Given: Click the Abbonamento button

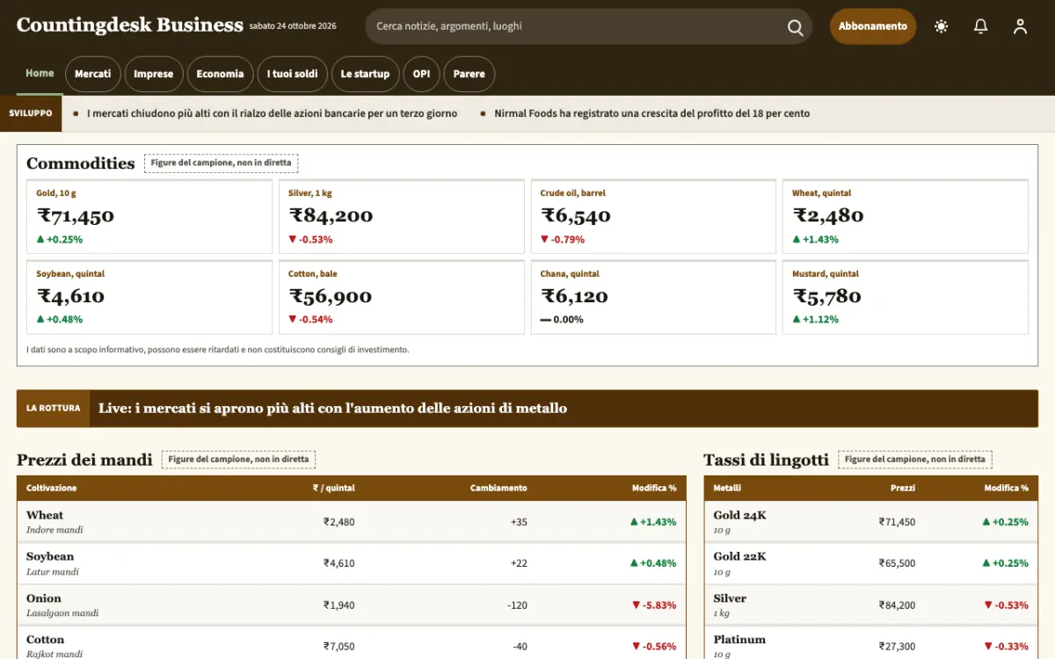Looking at the screenshot, I should click(873, 26).
